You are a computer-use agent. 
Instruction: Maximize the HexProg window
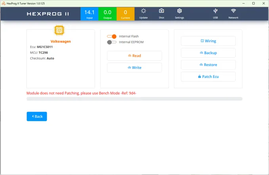coord(254,4)
